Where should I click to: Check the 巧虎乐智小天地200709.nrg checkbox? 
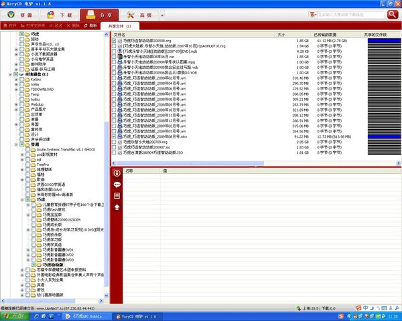point(114,142)
